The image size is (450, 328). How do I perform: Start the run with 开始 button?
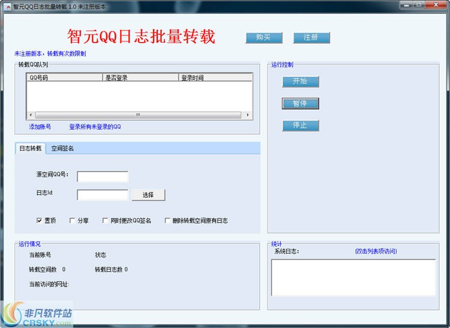coord(301,82)
